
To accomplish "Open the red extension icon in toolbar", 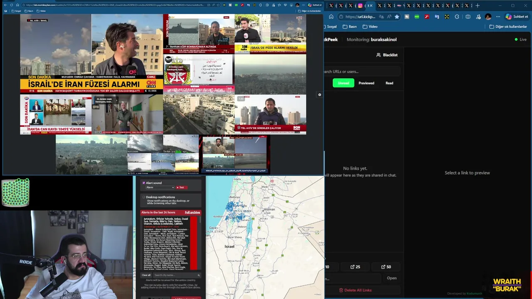I will [427, 17].
